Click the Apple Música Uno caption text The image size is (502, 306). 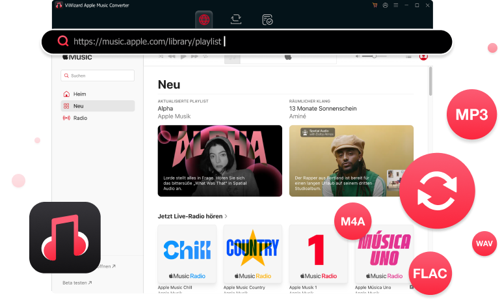point(373,287)
